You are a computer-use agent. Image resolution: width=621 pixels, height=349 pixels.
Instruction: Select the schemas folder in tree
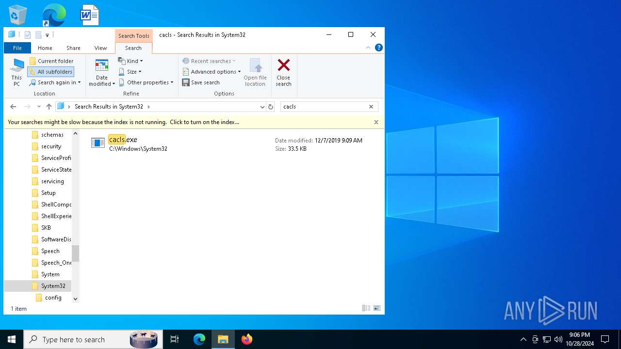(x=52, y=135)
